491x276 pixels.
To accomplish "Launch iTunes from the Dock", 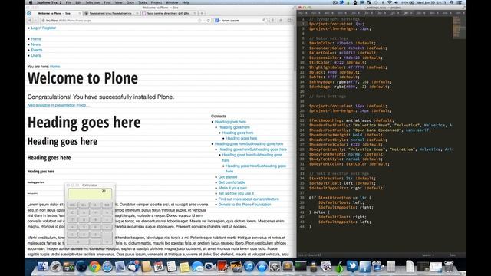I will click(x=249, y=266).
